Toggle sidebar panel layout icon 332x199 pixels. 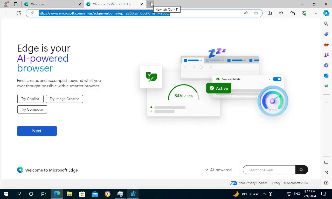coord(326,162)
